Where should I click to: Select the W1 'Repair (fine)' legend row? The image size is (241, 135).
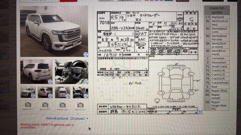(217, 91)
